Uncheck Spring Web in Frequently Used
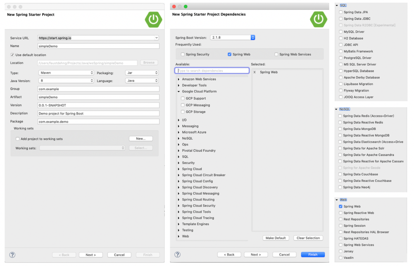The width and height of the screenshot is (414, 266). click(x=229, y=55)
